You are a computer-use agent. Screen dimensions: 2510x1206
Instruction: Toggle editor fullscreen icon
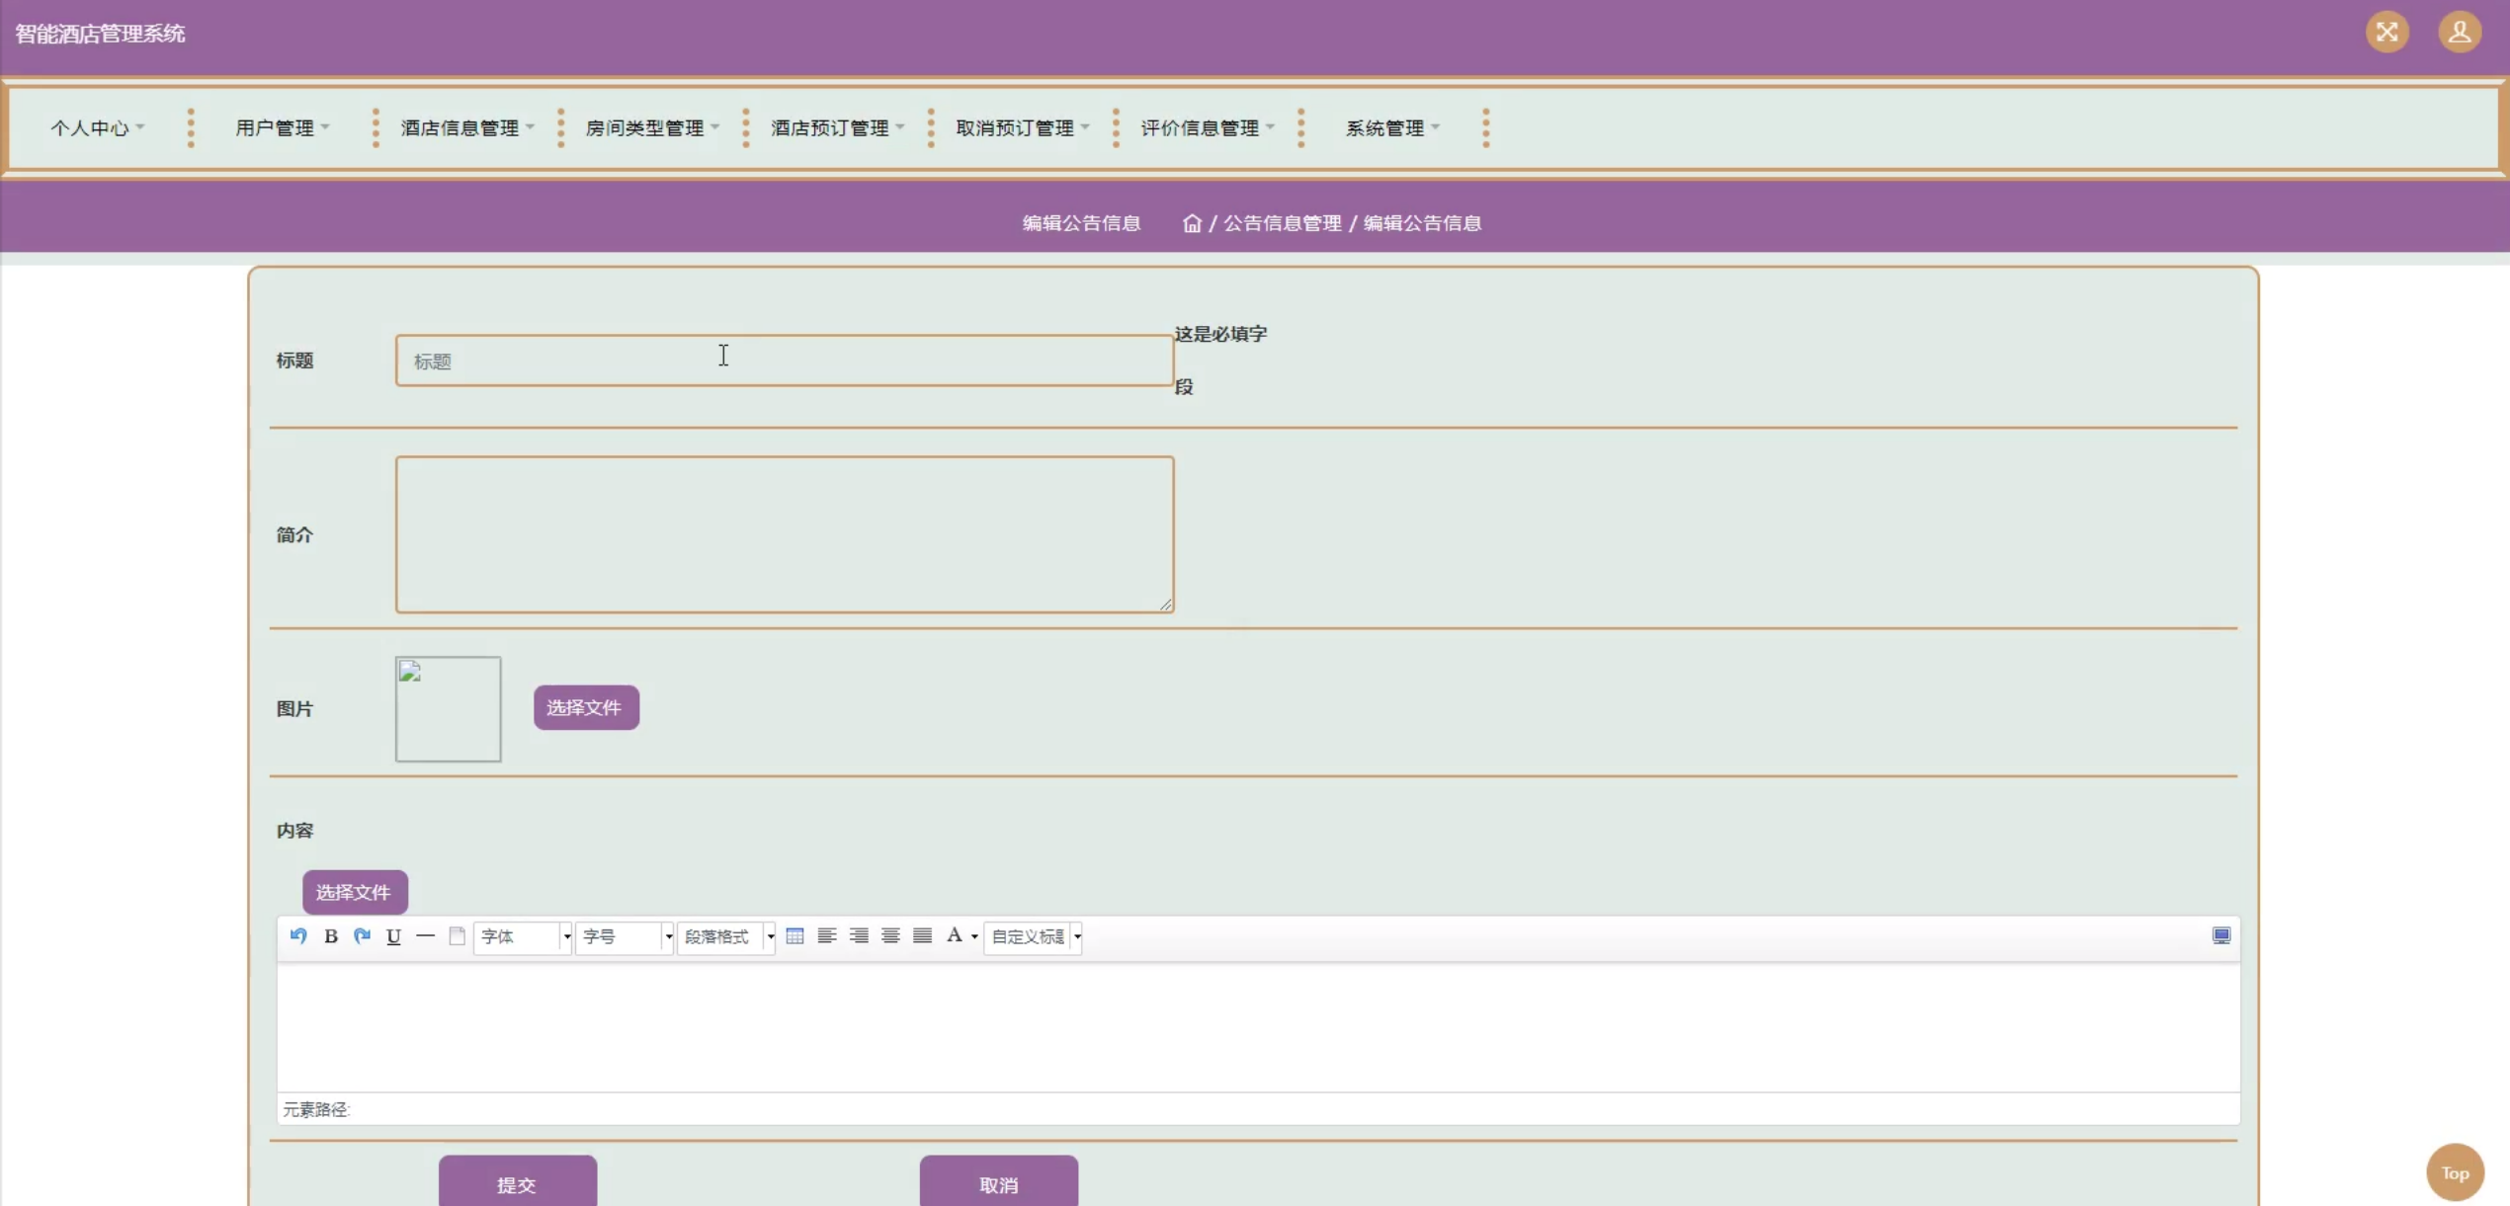coord(2220,935)
